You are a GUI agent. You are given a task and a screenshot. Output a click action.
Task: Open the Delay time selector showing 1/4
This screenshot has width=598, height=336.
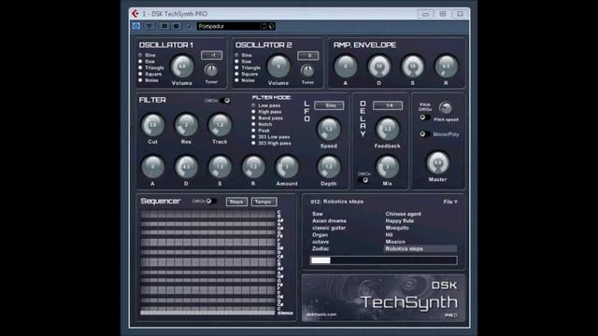click(x=388, y=105)
